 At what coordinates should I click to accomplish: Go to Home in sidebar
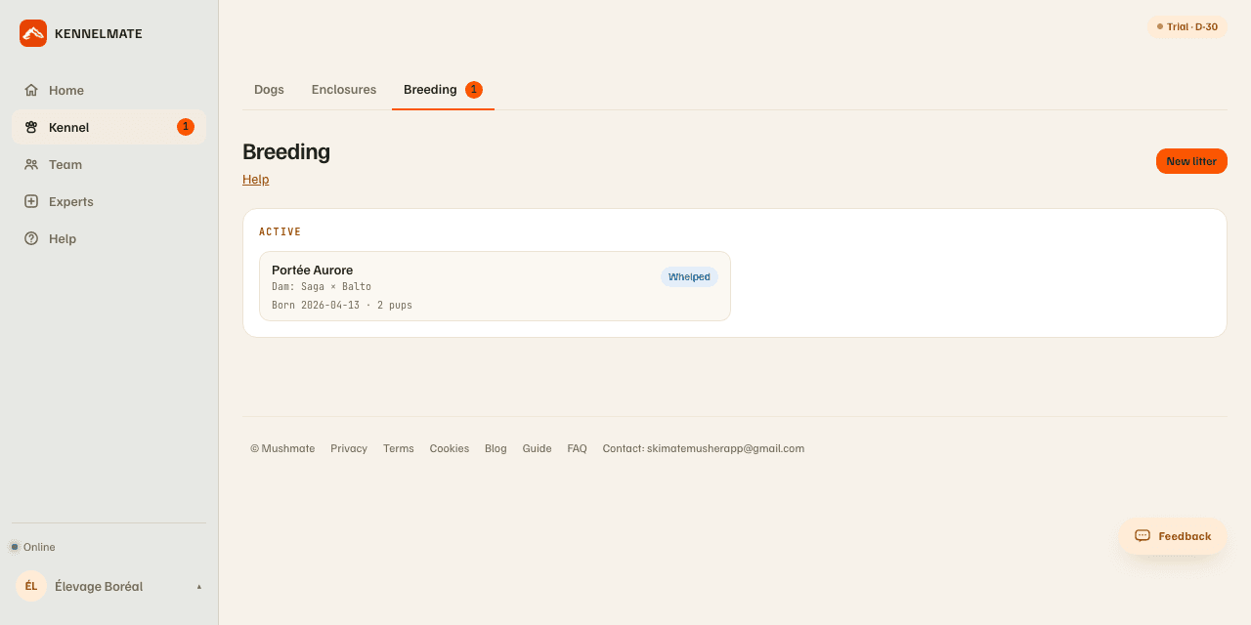tap(108, 90)
